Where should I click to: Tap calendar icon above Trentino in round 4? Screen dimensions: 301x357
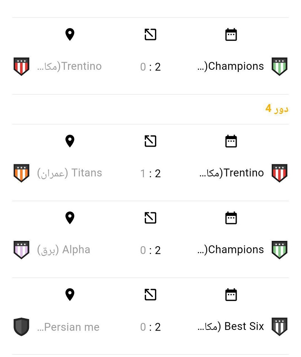click(231, 141)
